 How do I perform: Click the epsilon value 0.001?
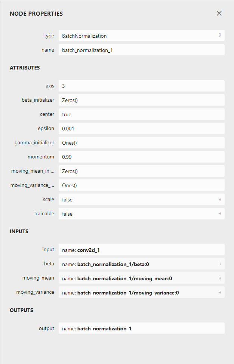click(131, 128)
